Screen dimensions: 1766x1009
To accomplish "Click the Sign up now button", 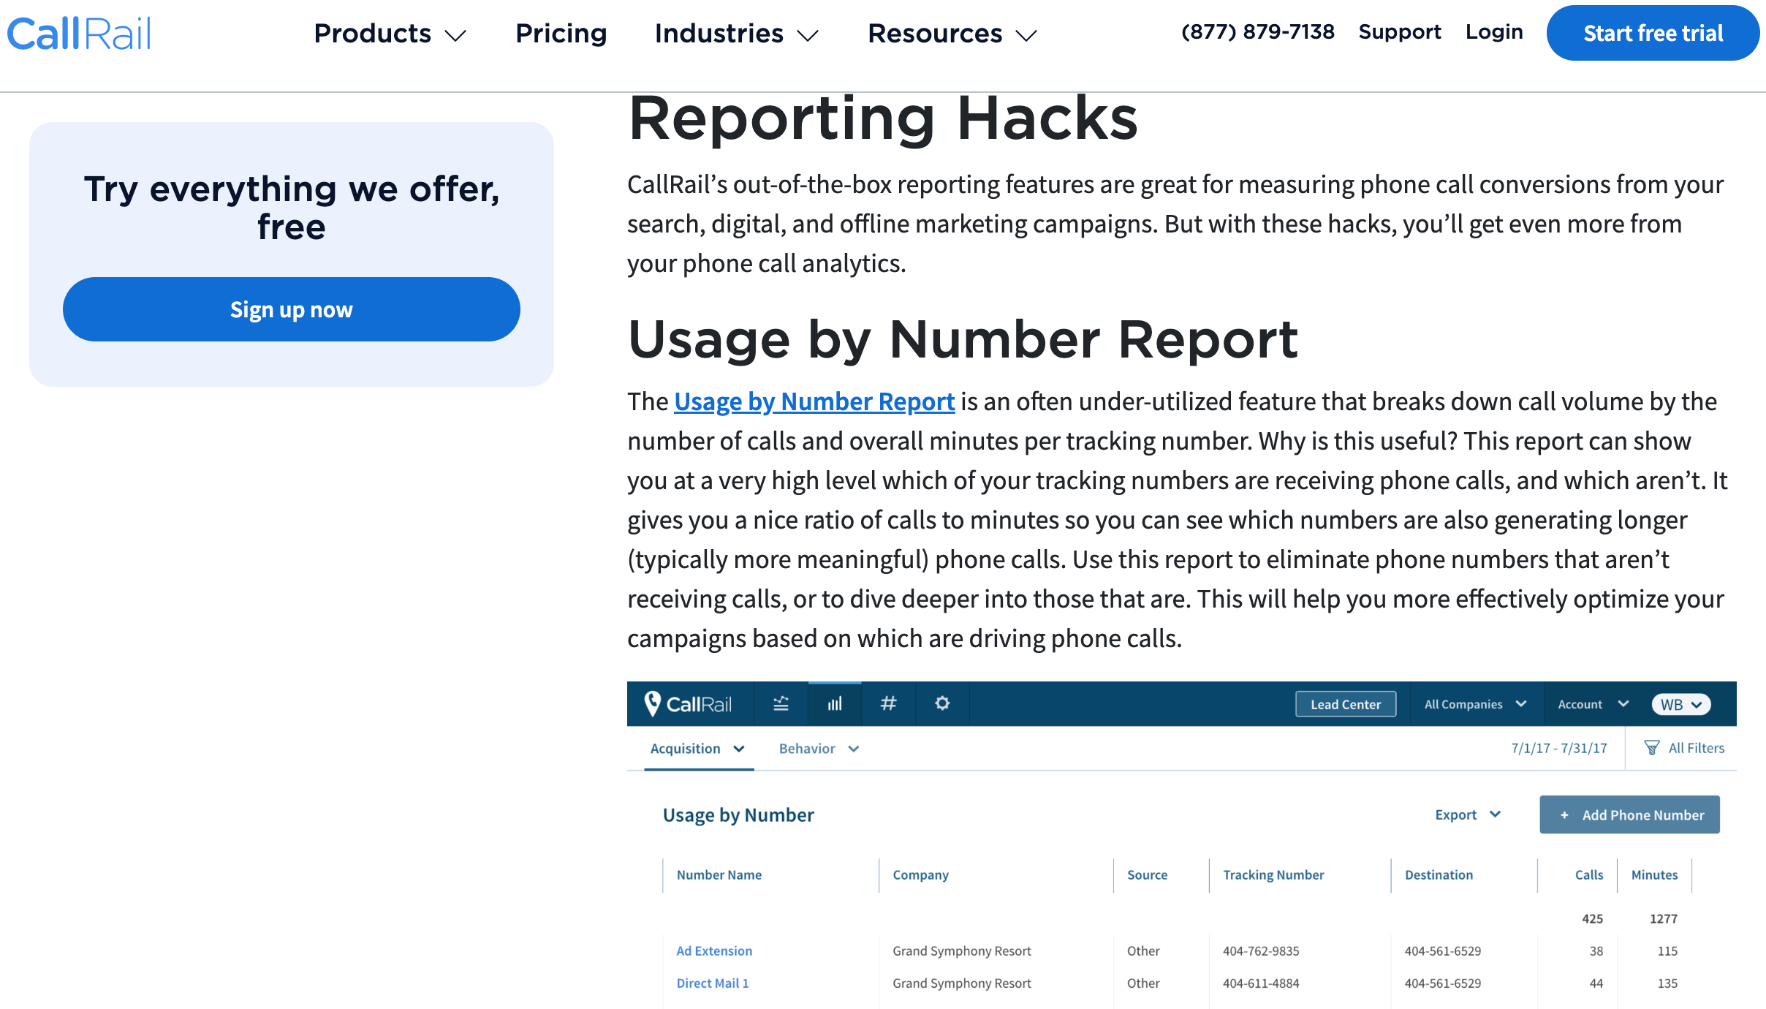I will 291,309.
